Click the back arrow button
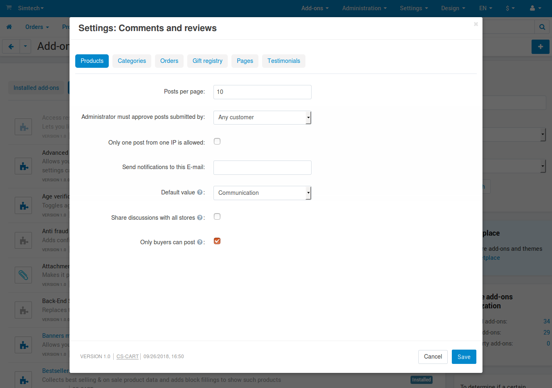 (11, 47)
